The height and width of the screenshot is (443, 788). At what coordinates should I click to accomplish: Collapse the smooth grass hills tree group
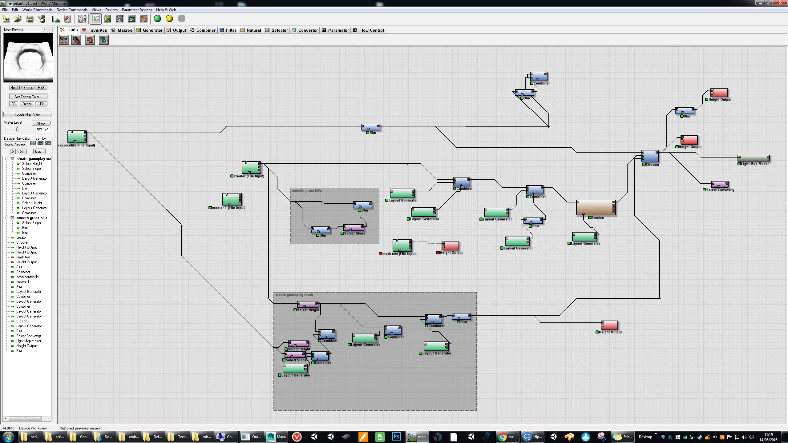(x=6, y=218)
